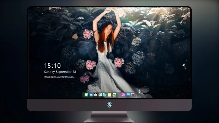Click the 15:10 clock widget
The width and height of the screenshot is (219, 123).
tap(52, 66)
